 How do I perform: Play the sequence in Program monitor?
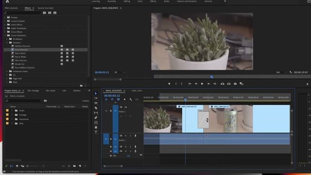202,84
